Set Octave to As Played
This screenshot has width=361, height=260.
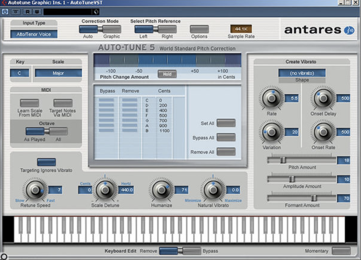(35, 132)
